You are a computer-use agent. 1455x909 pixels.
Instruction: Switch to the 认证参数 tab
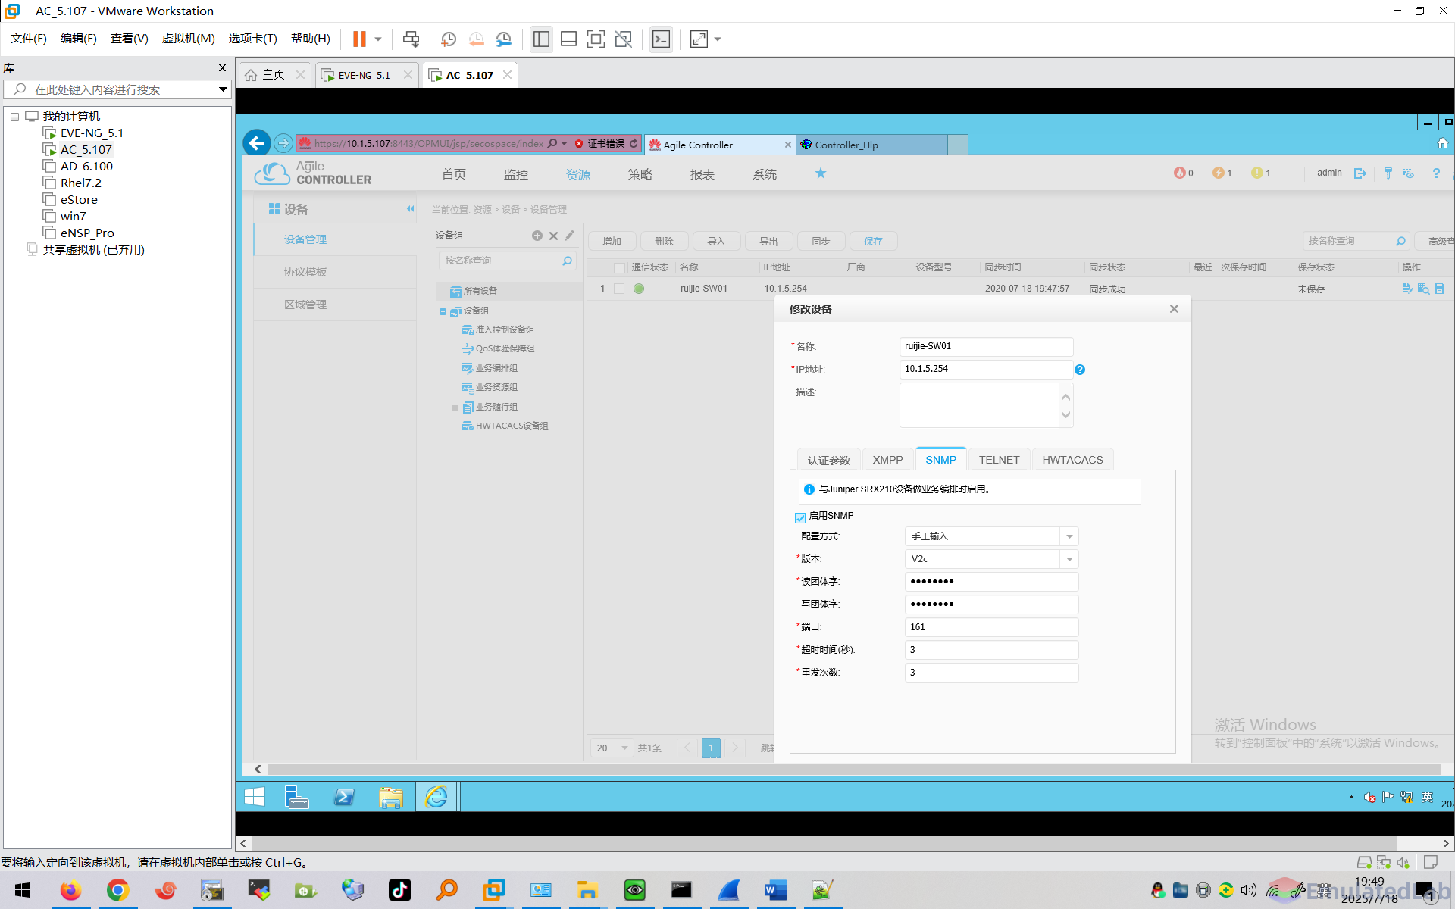(x=828, y=460)
